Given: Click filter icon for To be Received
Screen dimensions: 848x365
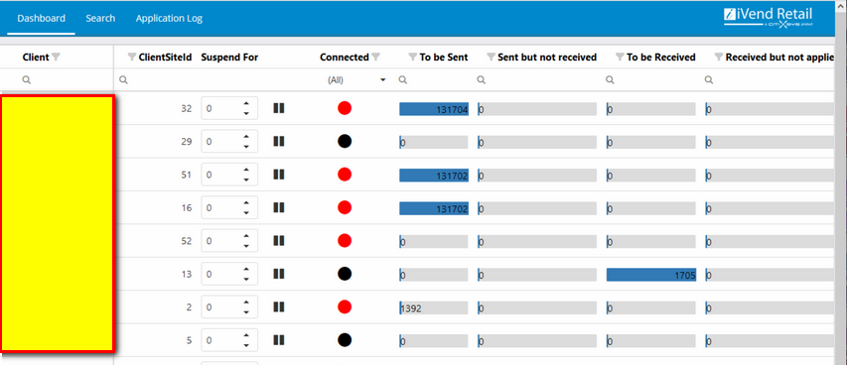Looking at the screenshot, I should (x=620, y=58).
